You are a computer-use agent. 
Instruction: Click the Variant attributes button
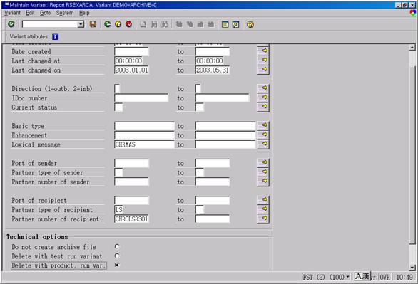coord(29,37)
